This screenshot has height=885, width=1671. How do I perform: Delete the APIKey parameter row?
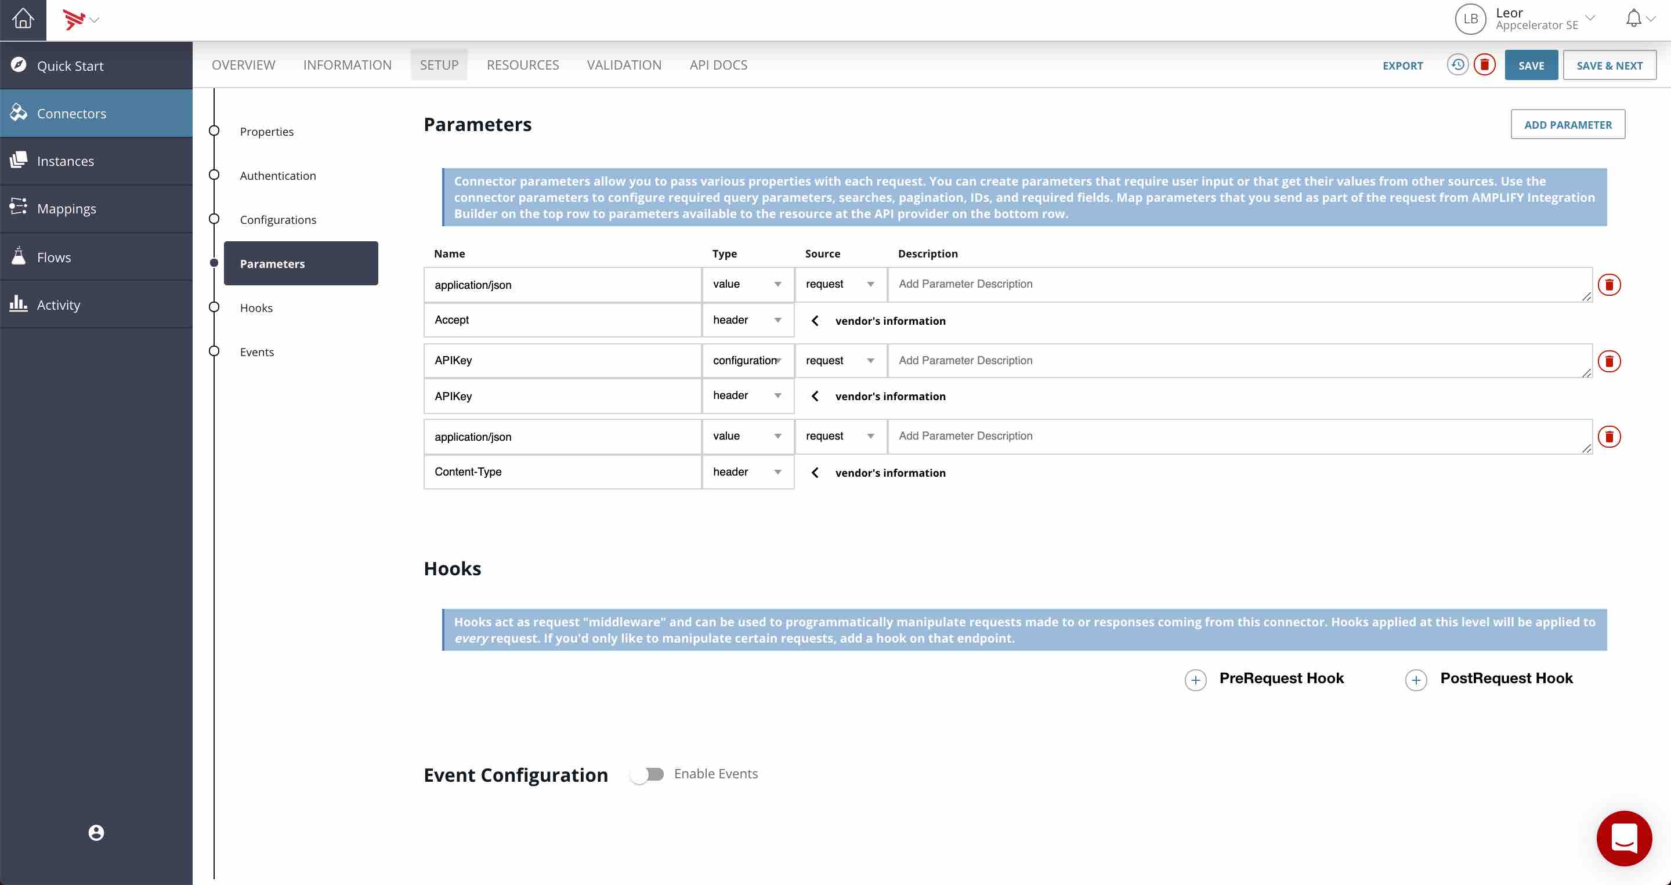pos(1609,361)
